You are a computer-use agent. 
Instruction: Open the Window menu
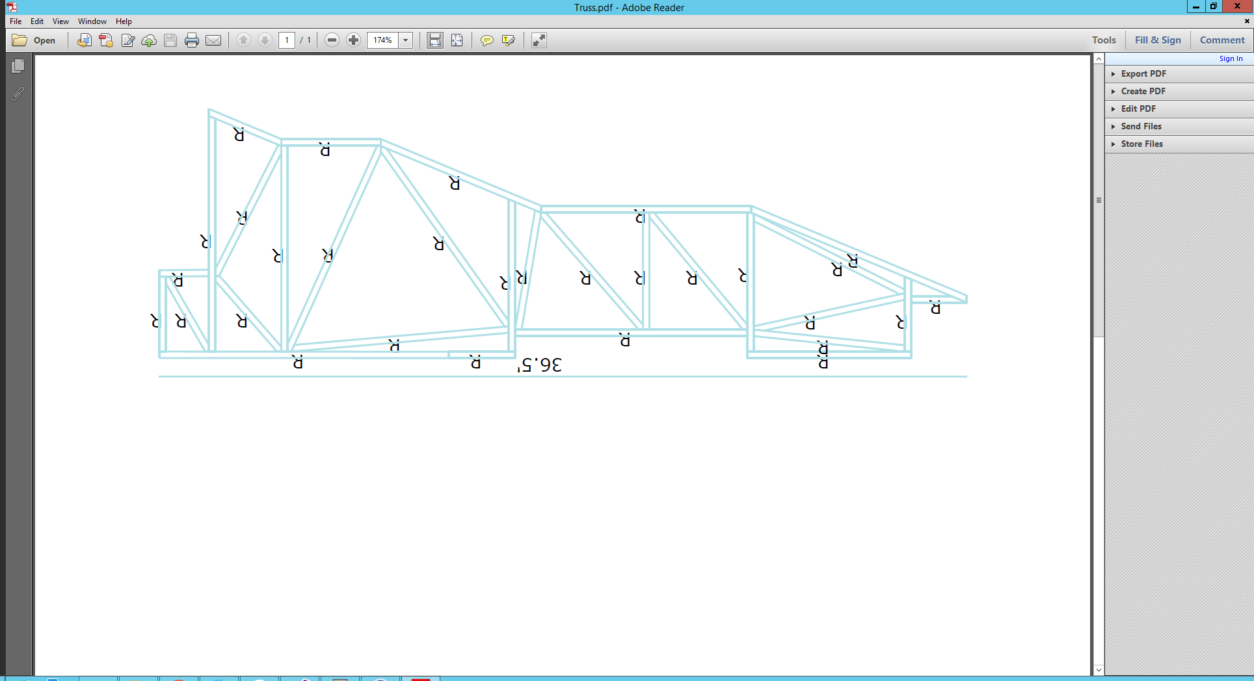(92, 21)
